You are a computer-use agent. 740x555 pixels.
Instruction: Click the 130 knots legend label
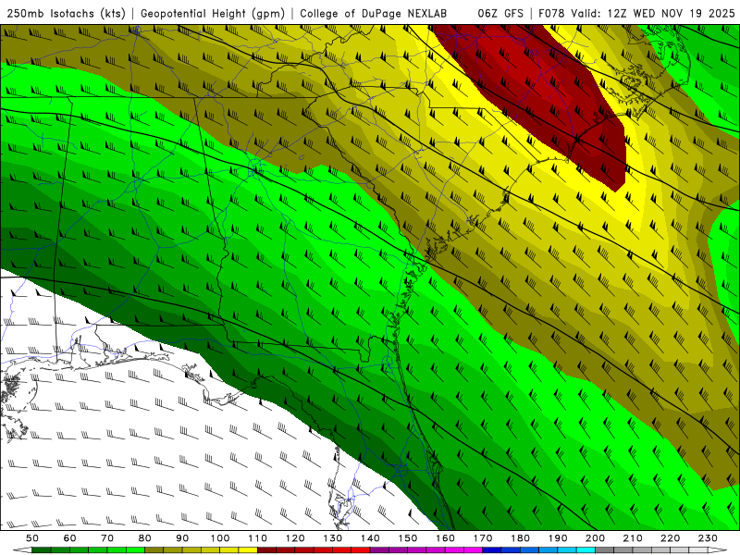(333, 538)
